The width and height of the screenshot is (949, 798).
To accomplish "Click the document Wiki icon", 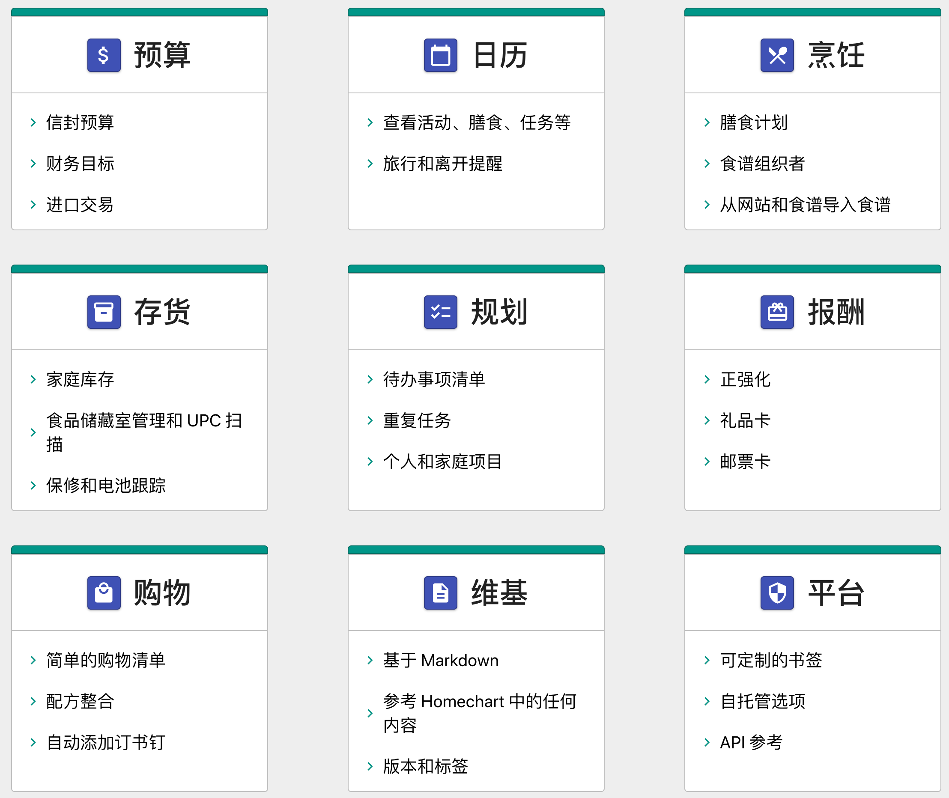I will click(440, 593).
